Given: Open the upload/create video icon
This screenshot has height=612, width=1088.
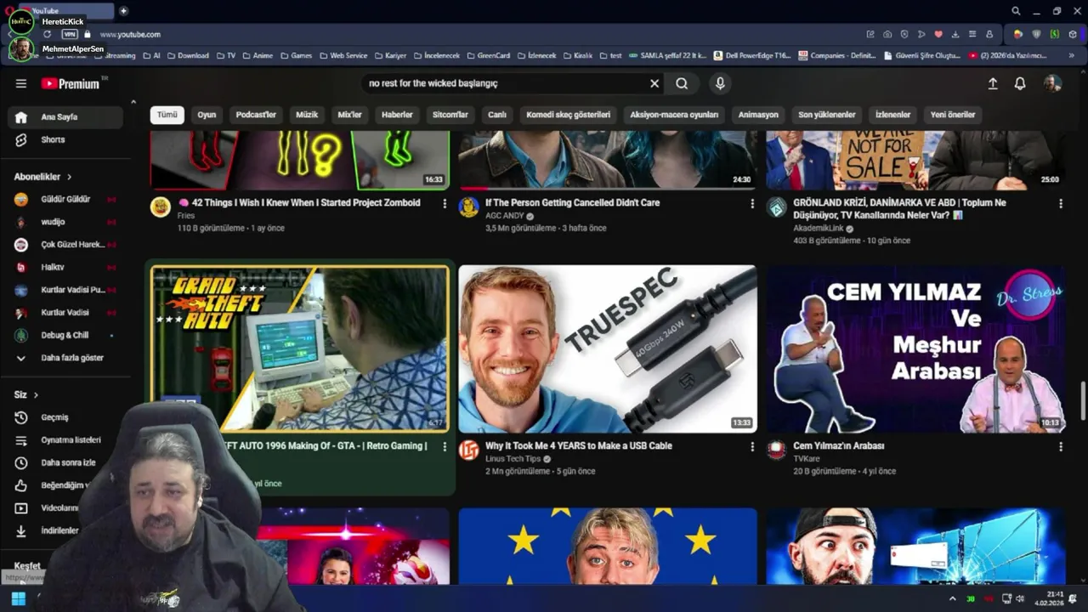Looking at the screenshot, I should pos(993,83).
